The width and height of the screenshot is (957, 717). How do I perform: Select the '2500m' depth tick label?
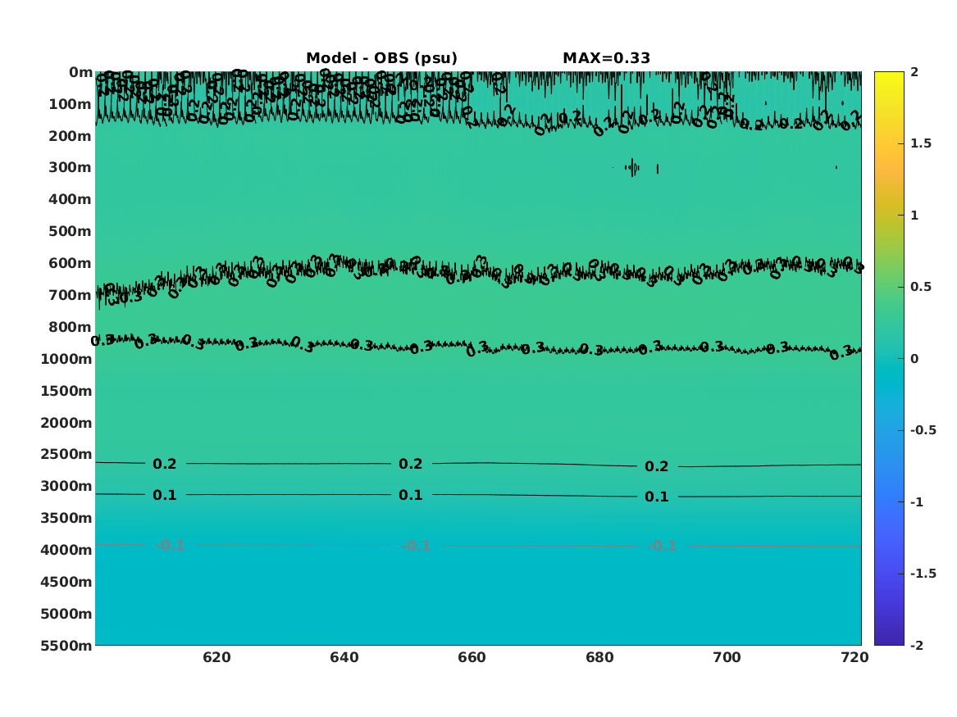66,454
